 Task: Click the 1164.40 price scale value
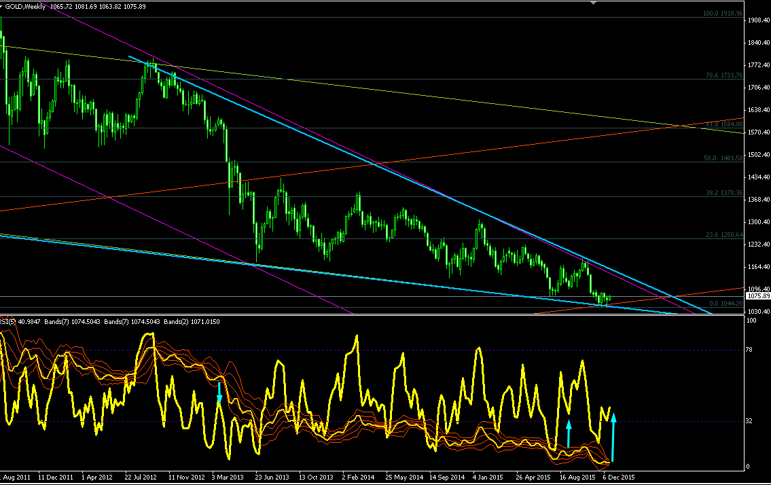coord(759,266)
